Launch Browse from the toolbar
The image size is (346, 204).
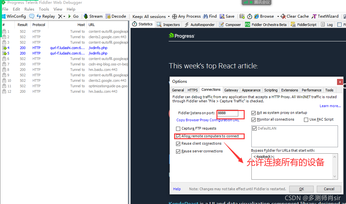(x=264, y=16)
